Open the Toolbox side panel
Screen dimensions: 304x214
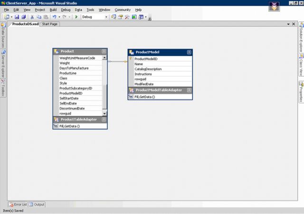3,88
